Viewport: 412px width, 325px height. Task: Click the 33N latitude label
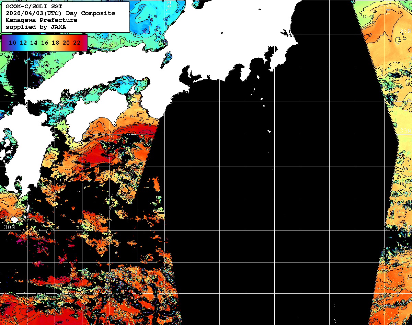[x=405, y=131]
